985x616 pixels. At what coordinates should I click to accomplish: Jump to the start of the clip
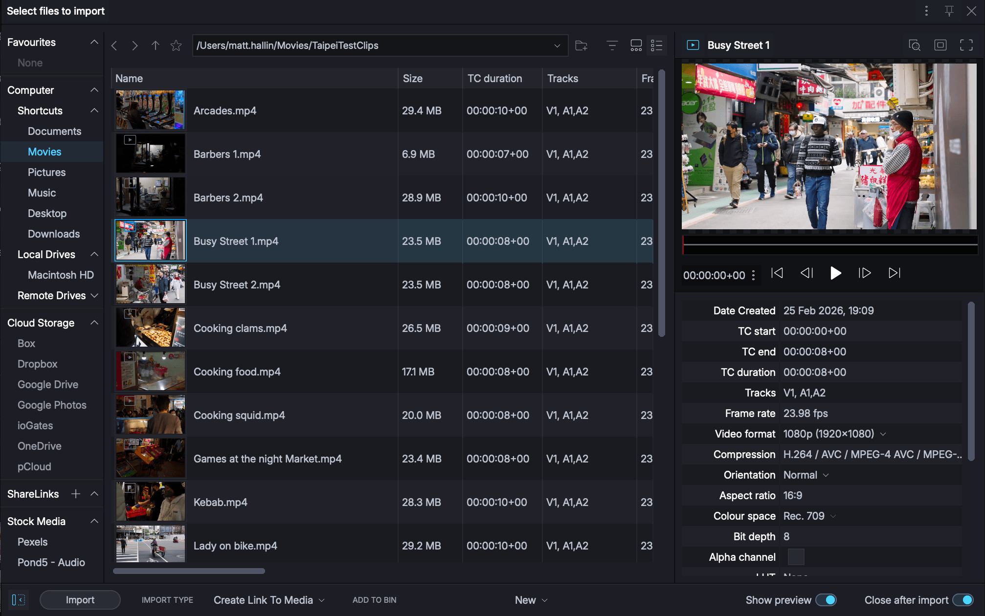[777, 273]
